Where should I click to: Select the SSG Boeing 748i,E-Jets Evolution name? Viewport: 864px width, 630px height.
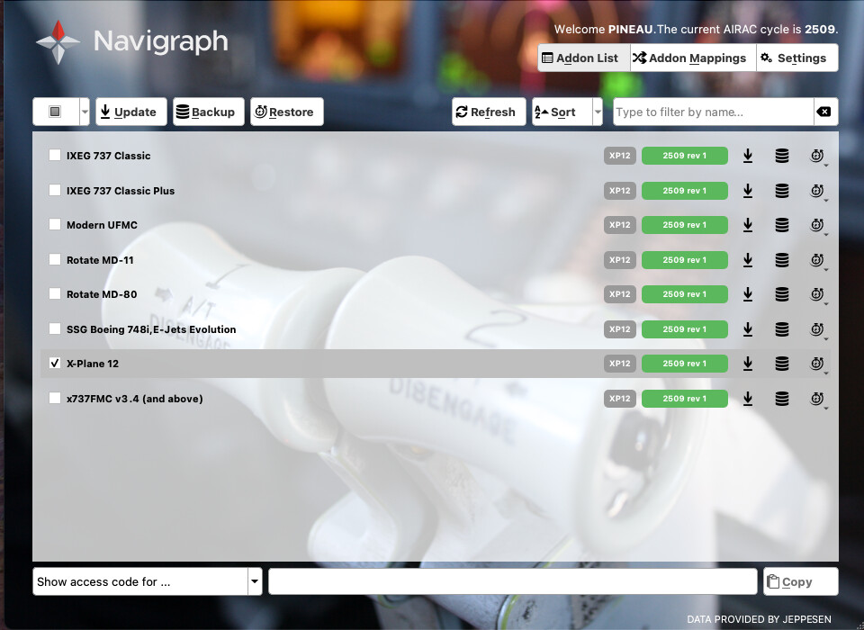(151, 329)
